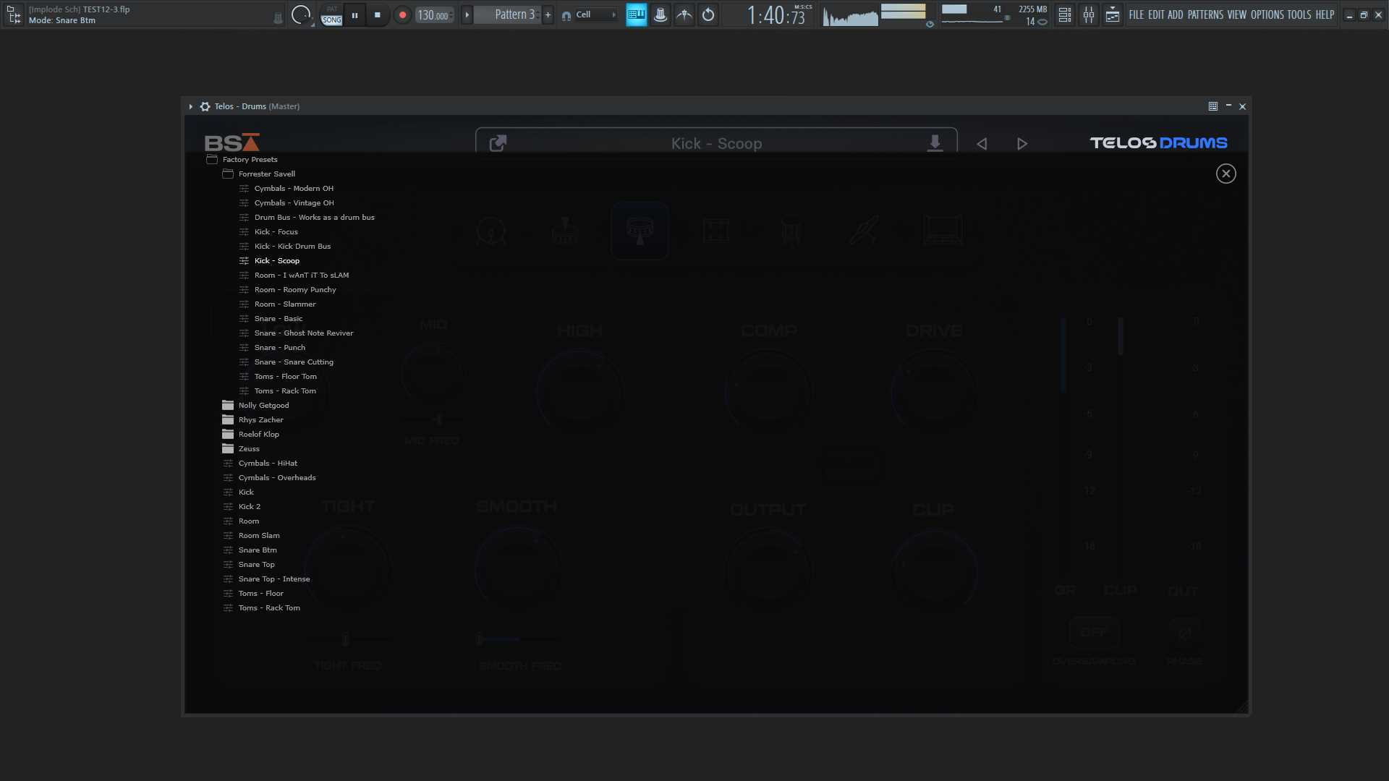The height and width of the screenshot is (781, 1389).
Task: Click the oscilloscope output display
Action: pos(851,14)
